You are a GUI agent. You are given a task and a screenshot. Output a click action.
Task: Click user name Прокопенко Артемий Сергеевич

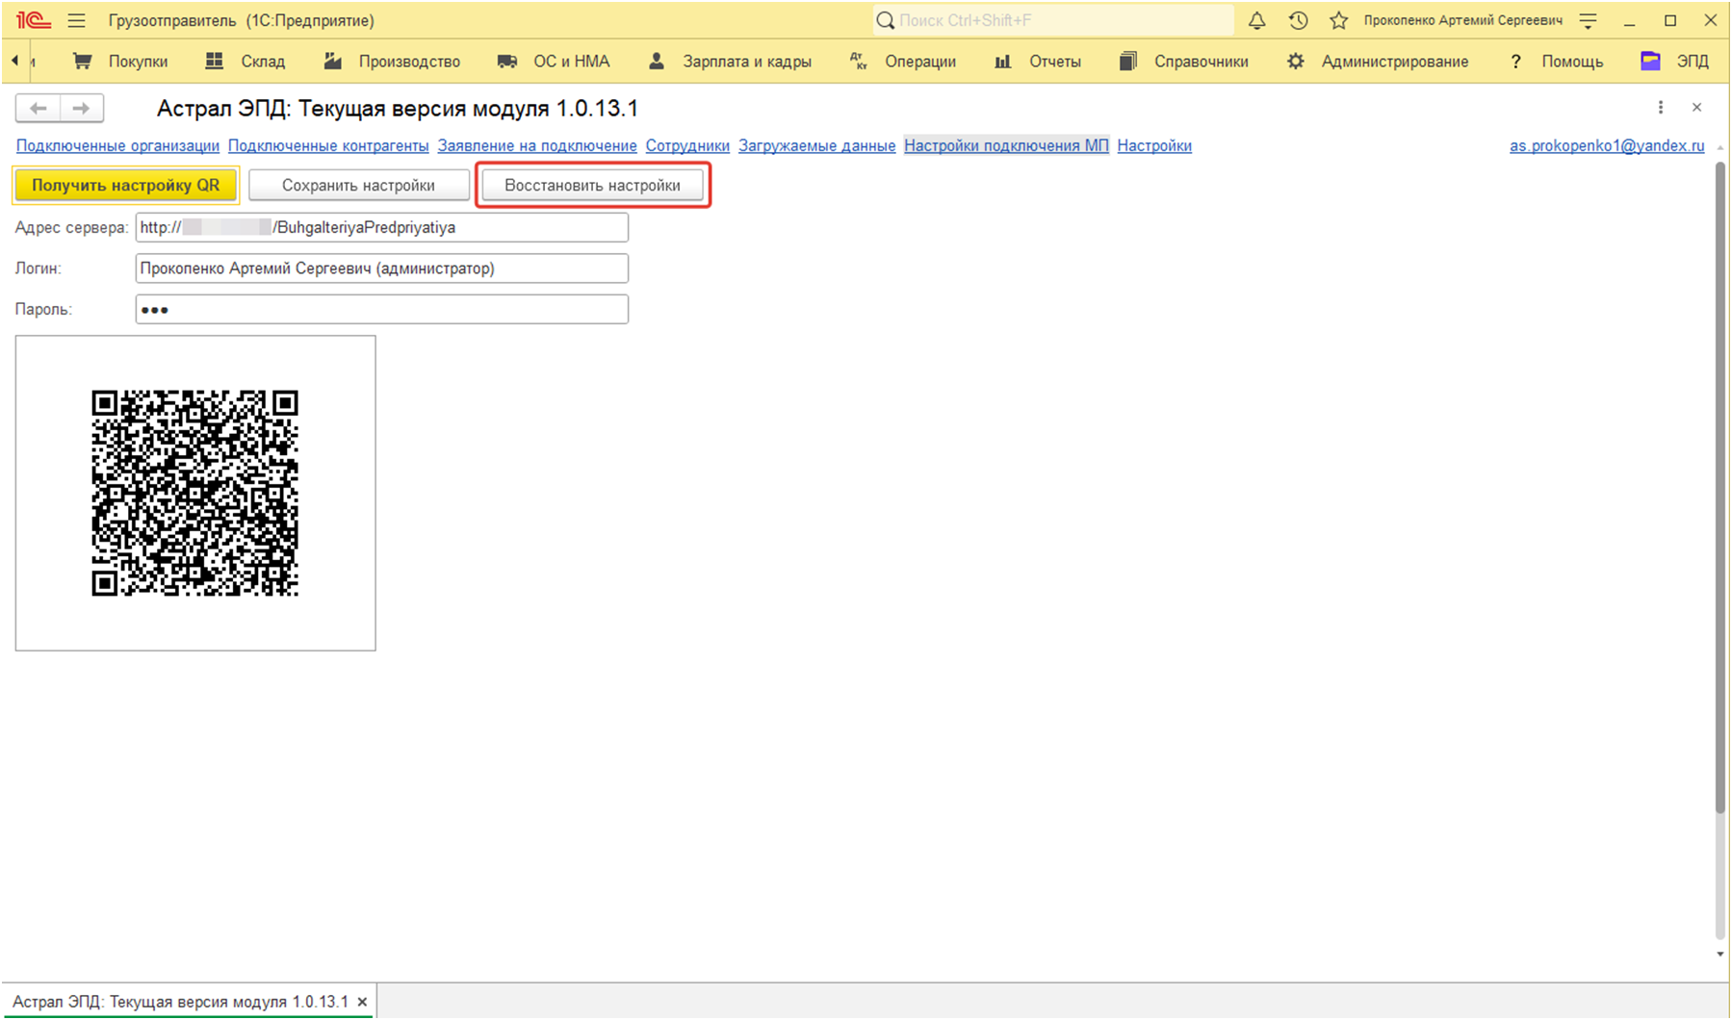[1462, 20]
